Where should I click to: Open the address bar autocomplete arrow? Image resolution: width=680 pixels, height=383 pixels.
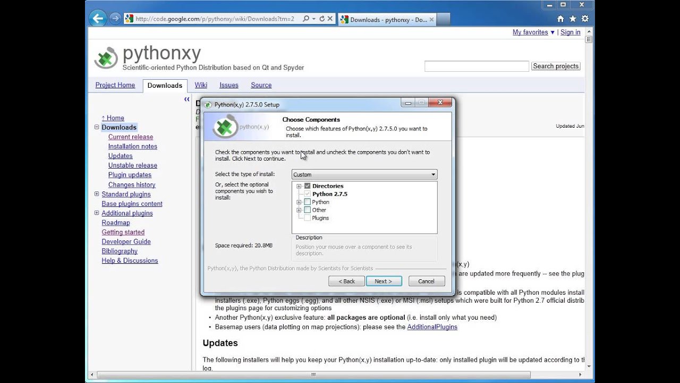coord(314,19)
